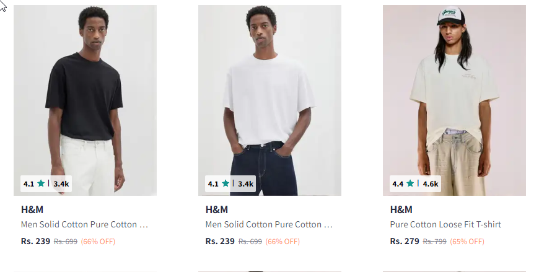Viewport: 539px width, 272px height.
Task: Open the Pure Cotton Loose Fit T-shirt title
Action: (445, 224)
